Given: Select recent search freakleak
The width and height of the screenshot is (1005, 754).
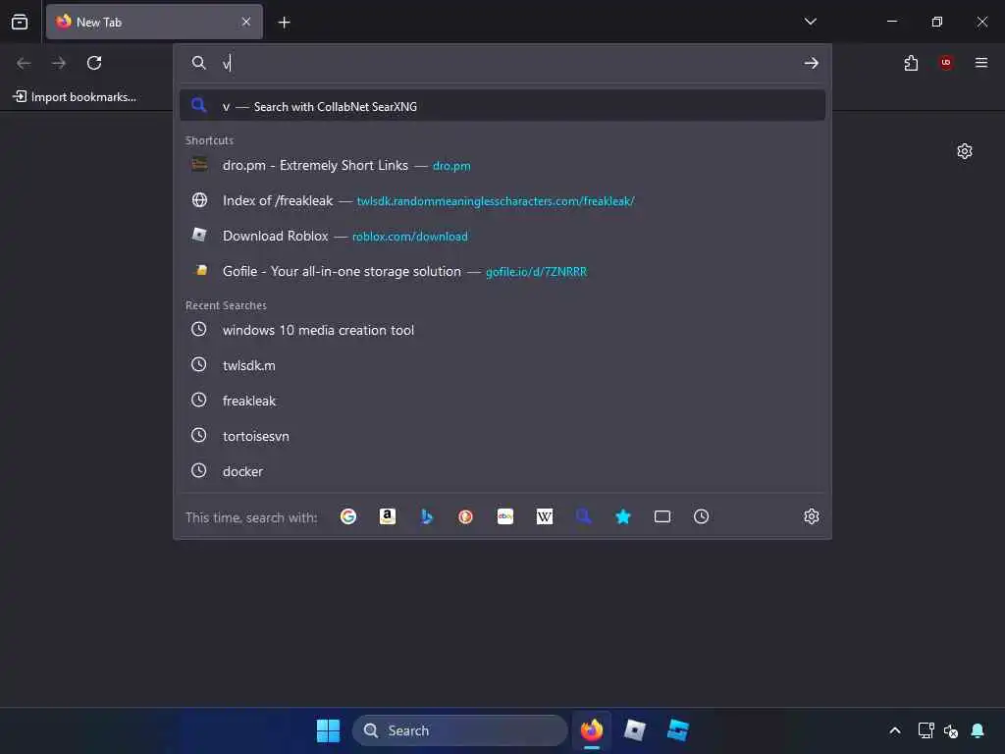Looking at the screenshot, I should click(502, 401).
